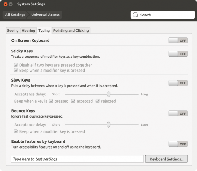Switch on Bounce Keys
Viewport: 197px width, 171px height.
tap(178, 114)
